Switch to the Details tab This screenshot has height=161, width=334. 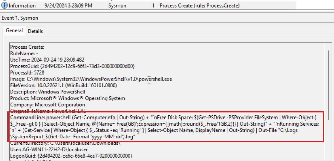pos(35,31)
